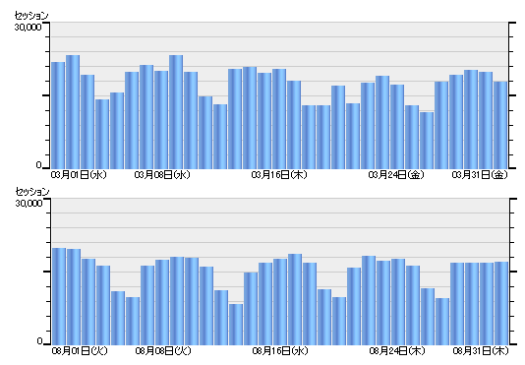This screenshot has width=525, height=365.
Task: Click the 08月16日(水) axis label
Action: tap(280, 351)
